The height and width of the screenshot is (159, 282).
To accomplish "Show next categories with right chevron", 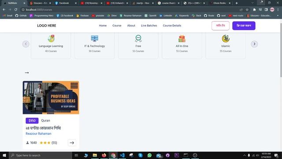I will pos(254,44).
